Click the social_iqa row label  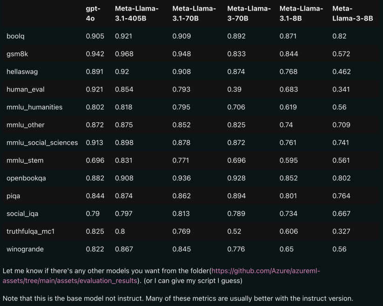click(x=22, y=214)
